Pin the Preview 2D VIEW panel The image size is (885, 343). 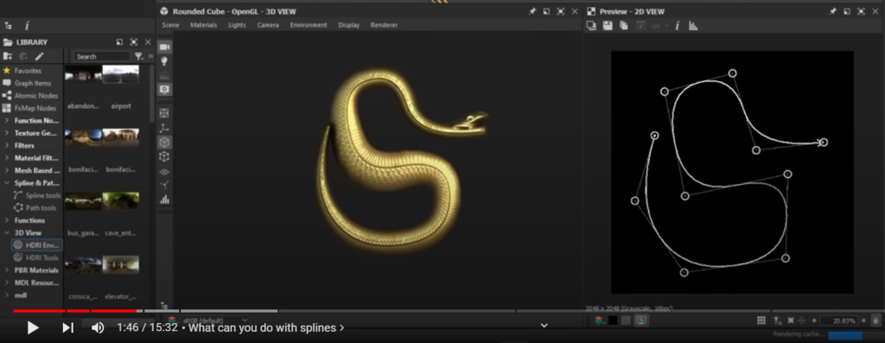point(832,11)
